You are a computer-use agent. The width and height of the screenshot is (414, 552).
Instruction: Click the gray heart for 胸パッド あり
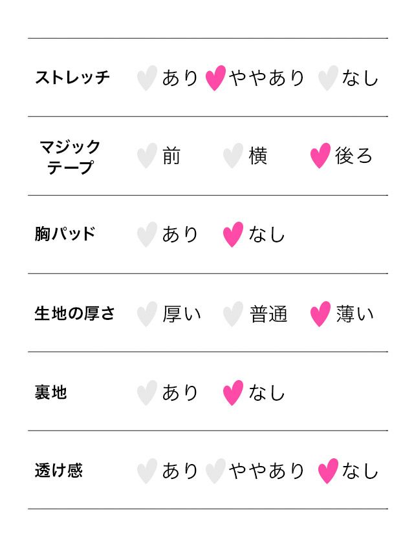147,234
